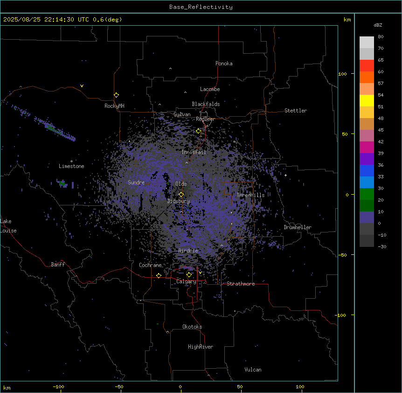Click the Lake Louise label
This screenshot has height=393, width=402.
8,226
